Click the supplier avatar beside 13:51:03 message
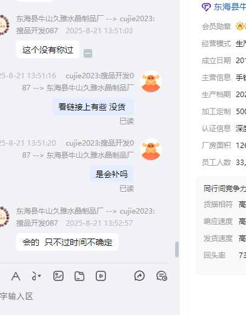Image resolution: width=246 pixels, height=315 pixels. click(x=4, y=25)
